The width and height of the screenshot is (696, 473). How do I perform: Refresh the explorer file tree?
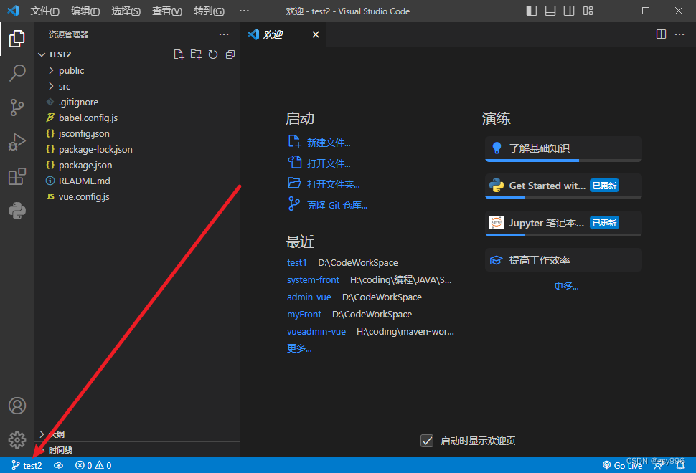click(213, 54)
